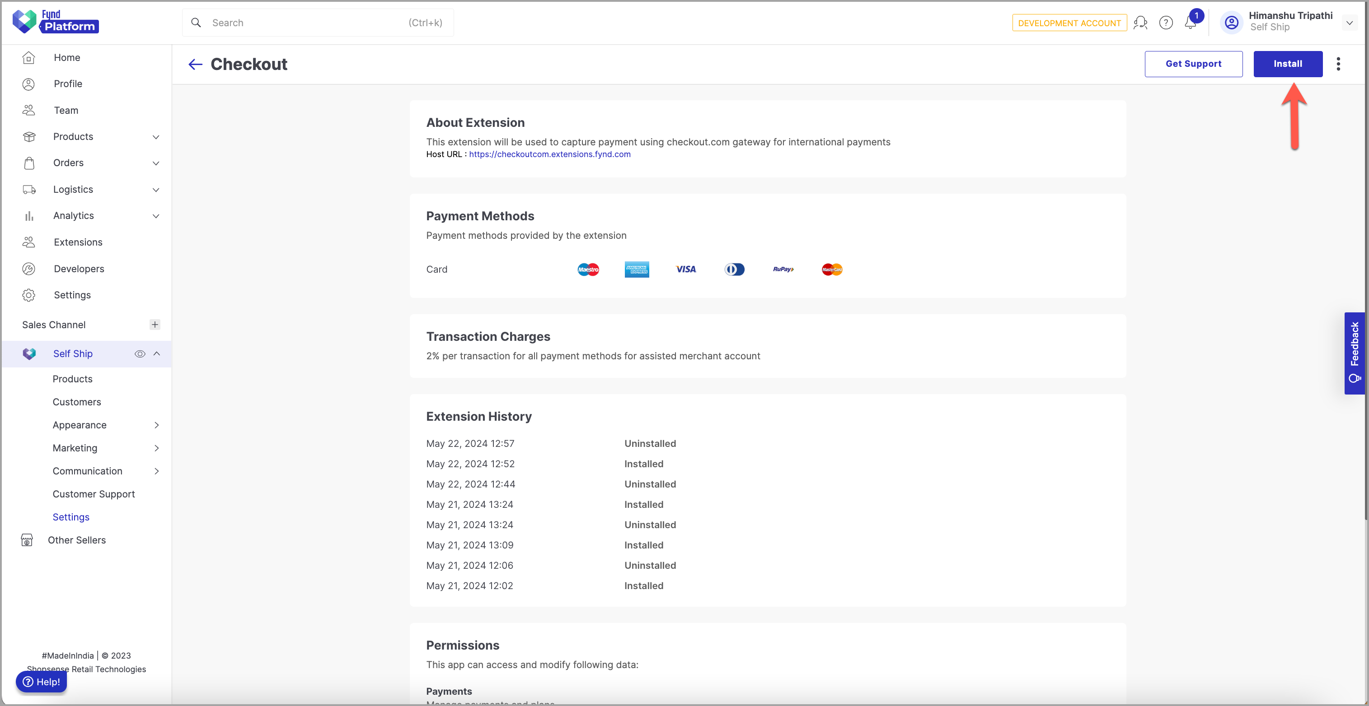Open the Developers page
The width and height of the screenshot is (1369, 706).
click(79, 269)
